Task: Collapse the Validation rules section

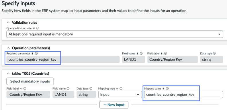Action: tap(8, 23)
